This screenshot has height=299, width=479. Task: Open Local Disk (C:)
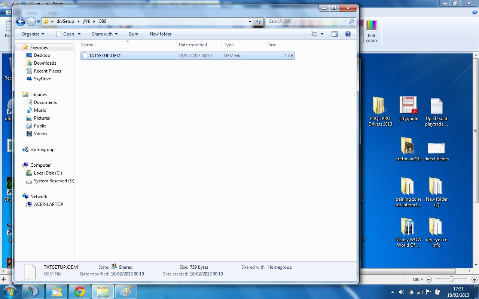(x=48, y=173)
